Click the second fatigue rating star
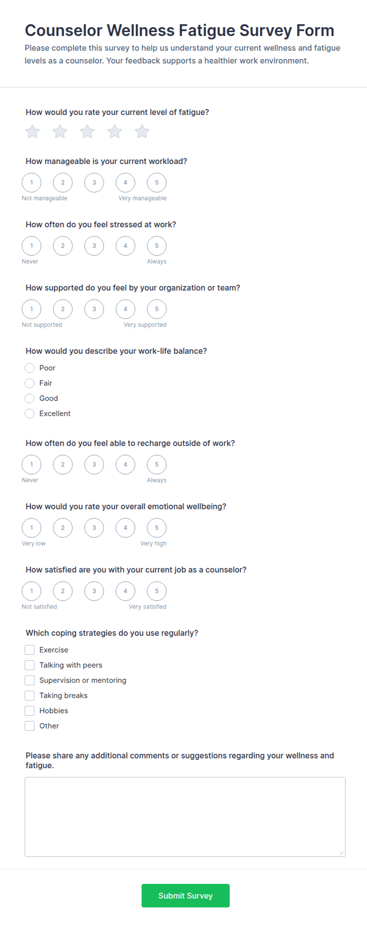The width and height of the screenshot is (367, 927). click(x=60, y=132)
